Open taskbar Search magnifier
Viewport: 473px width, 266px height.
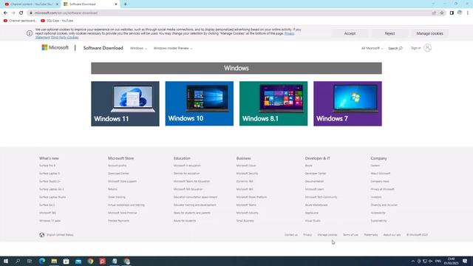[18, 261]
